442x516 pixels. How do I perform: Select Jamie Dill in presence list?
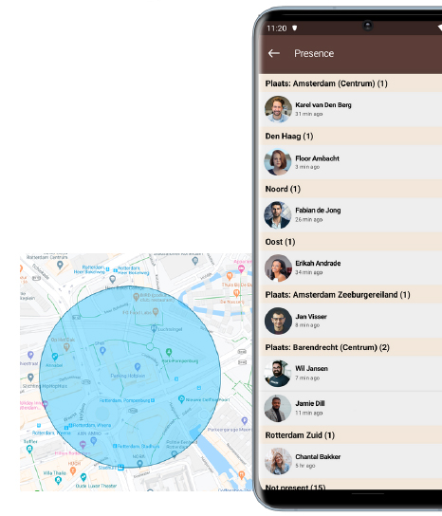tap(351, 409)
